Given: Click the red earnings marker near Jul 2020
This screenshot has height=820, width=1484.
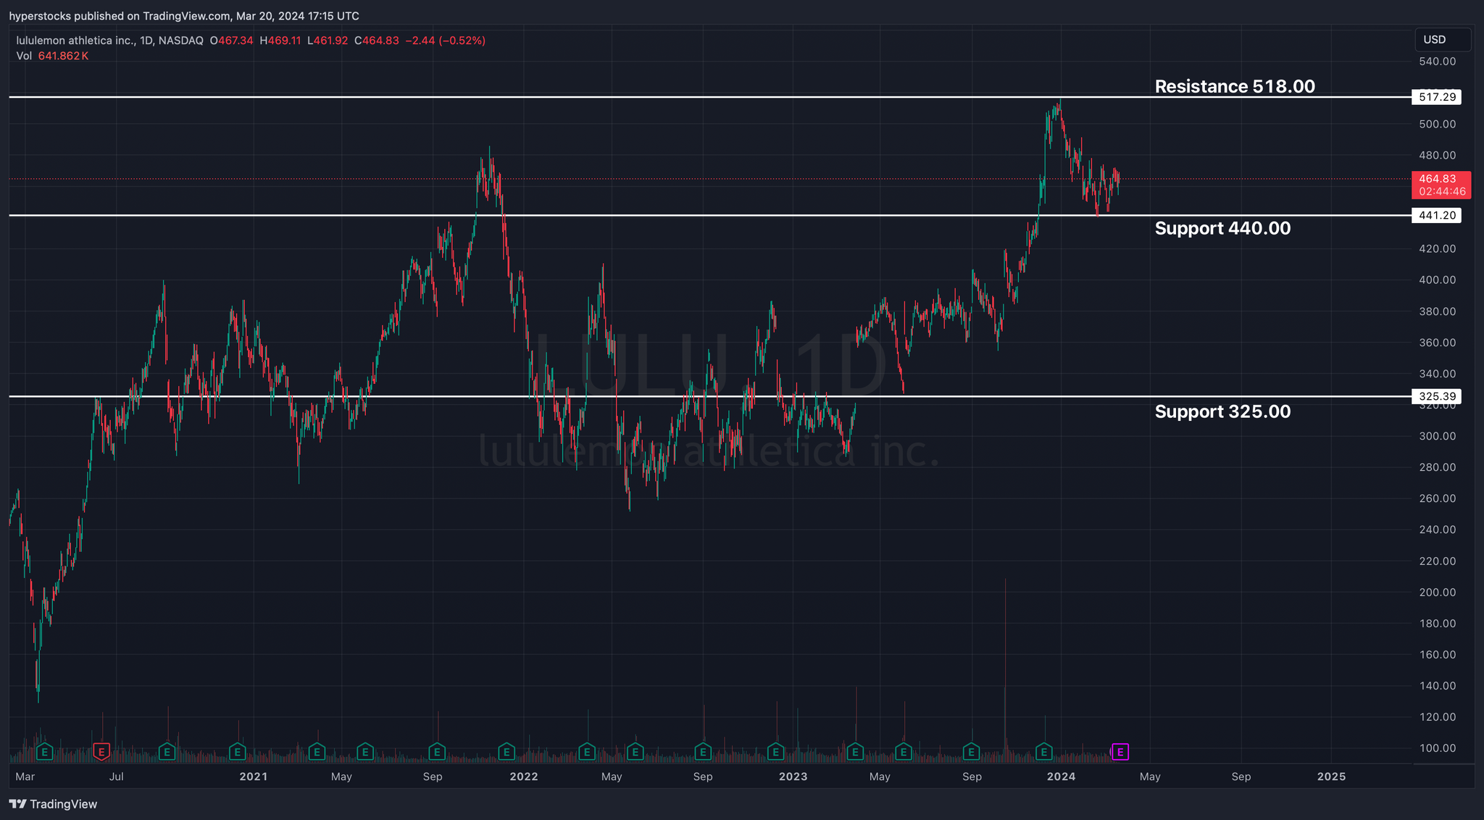Looking at the screenshot, I should coord(101,752).
